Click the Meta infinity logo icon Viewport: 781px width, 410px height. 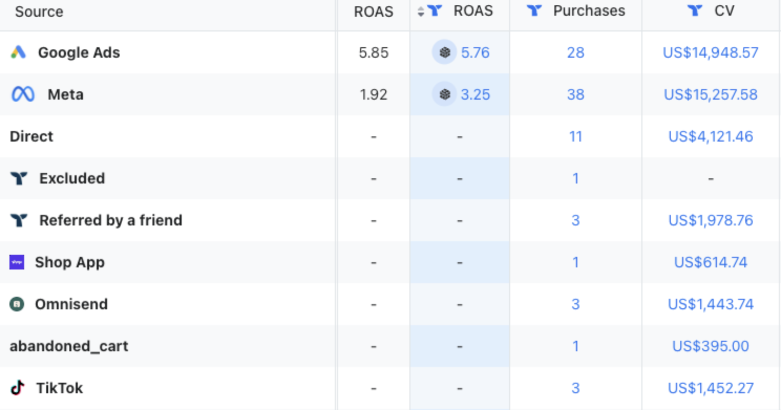pos(23,94)
